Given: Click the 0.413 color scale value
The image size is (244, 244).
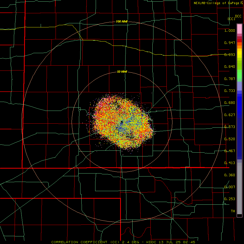Looking at the screenshot, I should click(x=230, y=163).
